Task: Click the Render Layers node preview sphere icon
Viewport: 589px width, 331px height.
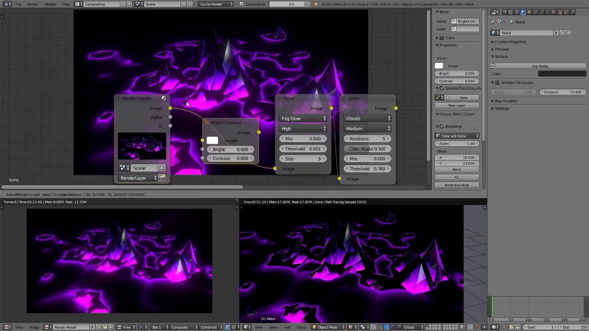Action: click(x=164, y=98)
